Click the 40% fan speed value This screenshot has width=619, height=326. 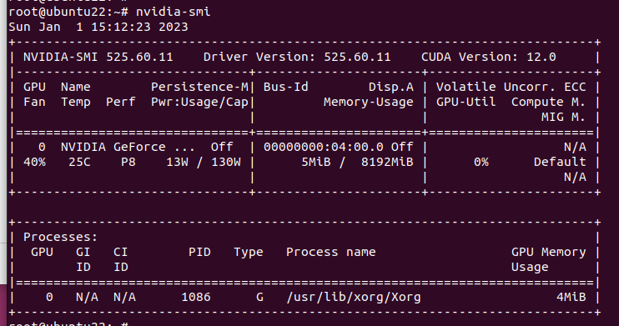point(34,162)
